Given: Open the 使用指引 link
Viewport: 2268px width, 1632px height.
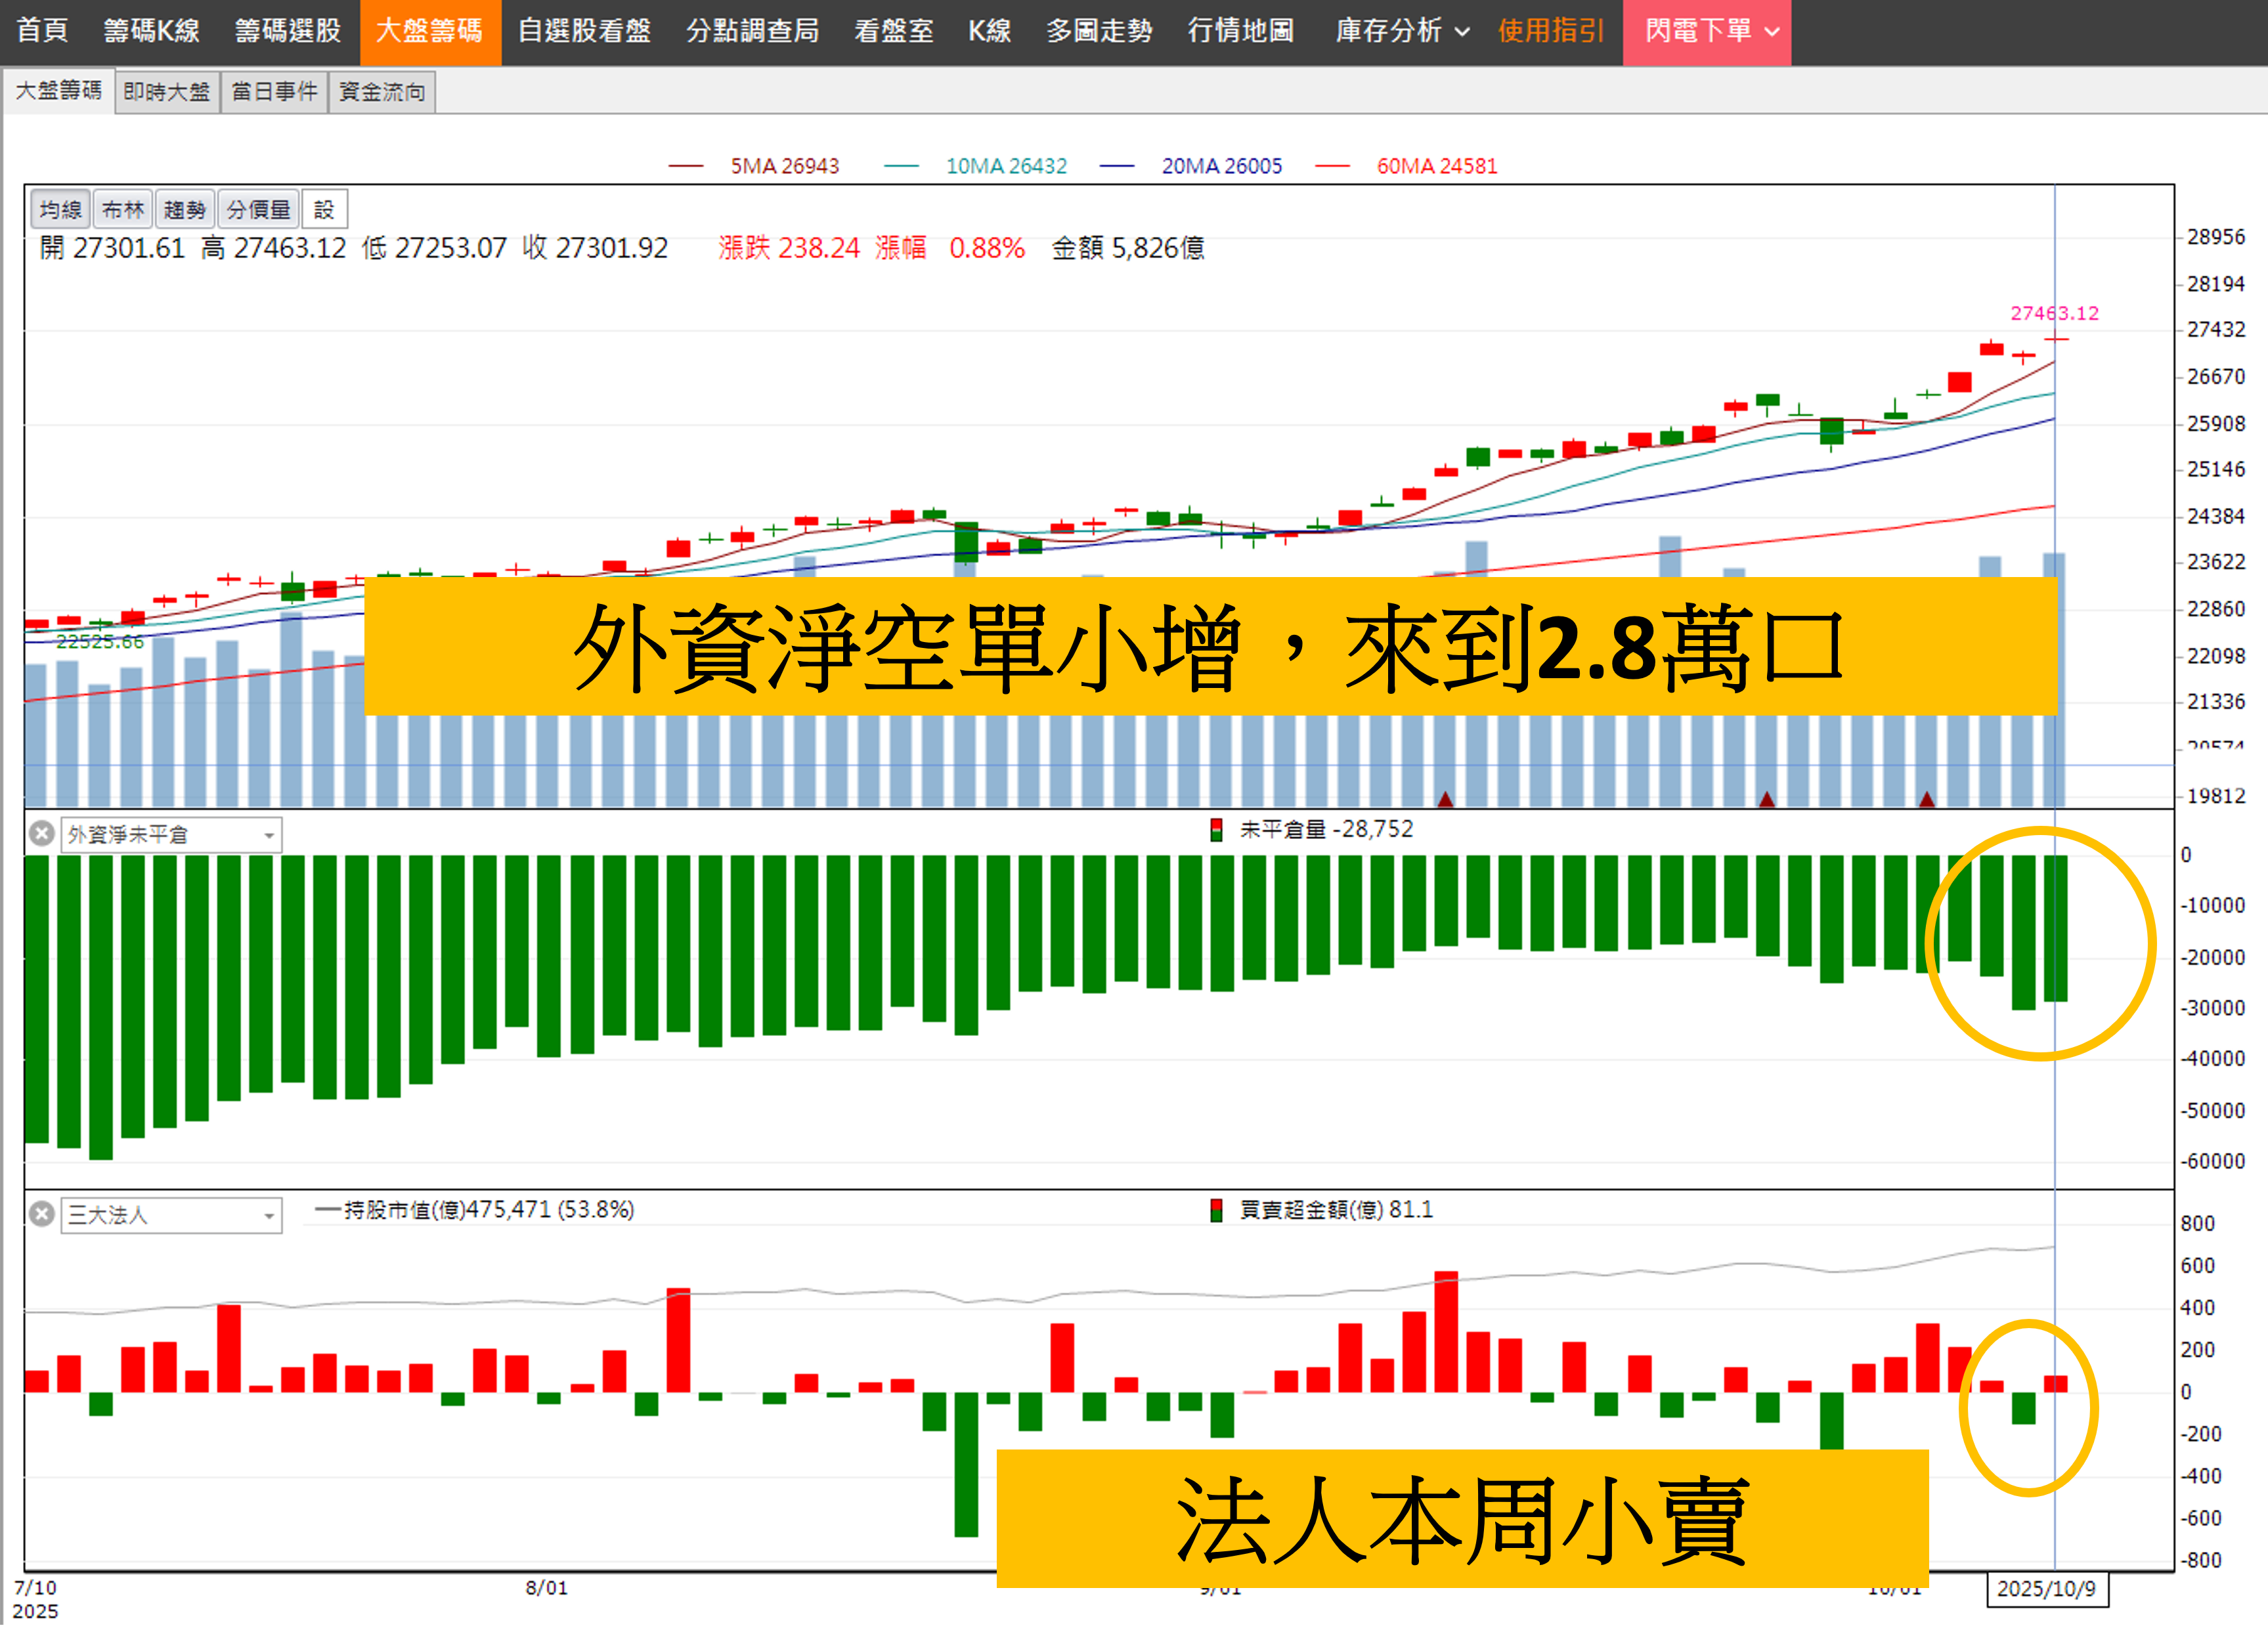Looking at the screenshot, I should [1550, 31].
